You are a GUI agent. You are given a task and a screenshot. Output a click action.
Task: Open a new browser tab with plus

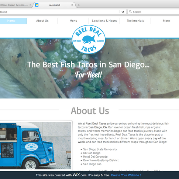[79, 5]
